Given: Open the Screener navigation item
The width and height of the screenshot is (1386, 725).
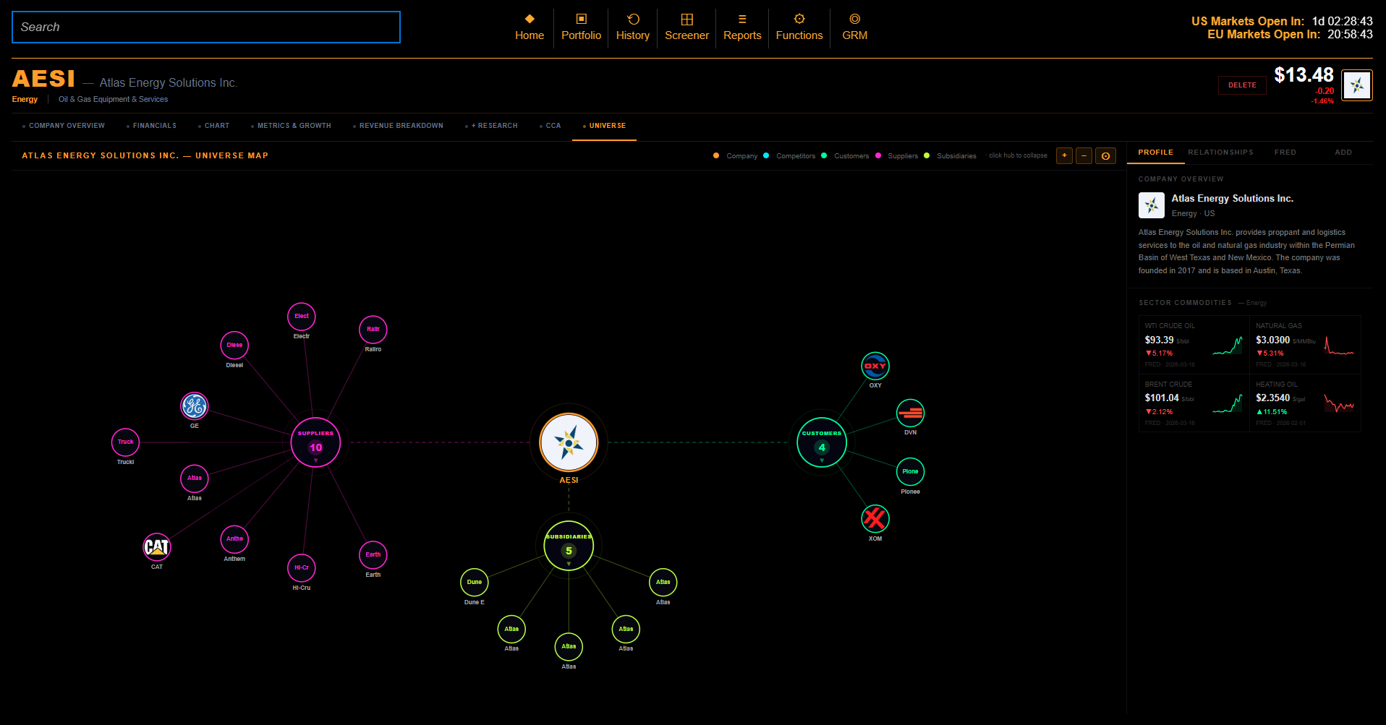Looking at the screenshot, I should tap(686, 27).
